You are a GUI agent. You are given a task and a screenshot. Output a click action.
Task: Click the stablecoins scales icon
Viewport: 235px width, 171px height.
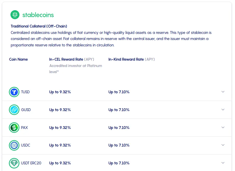coord(15,15)
